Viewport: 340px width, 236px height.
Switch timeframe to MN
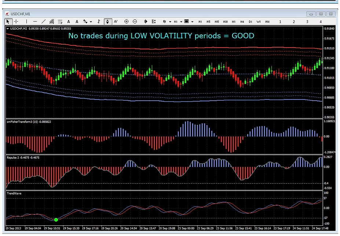coord(267,22)
